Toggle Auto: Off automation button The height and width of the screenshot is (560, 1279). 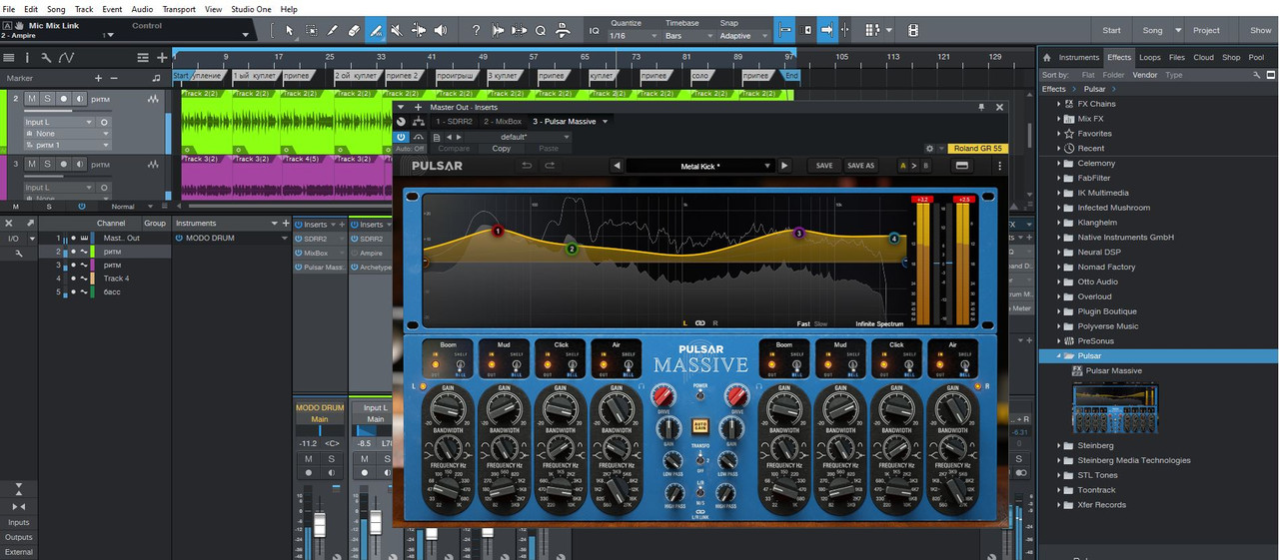click(x=404, y=149)
